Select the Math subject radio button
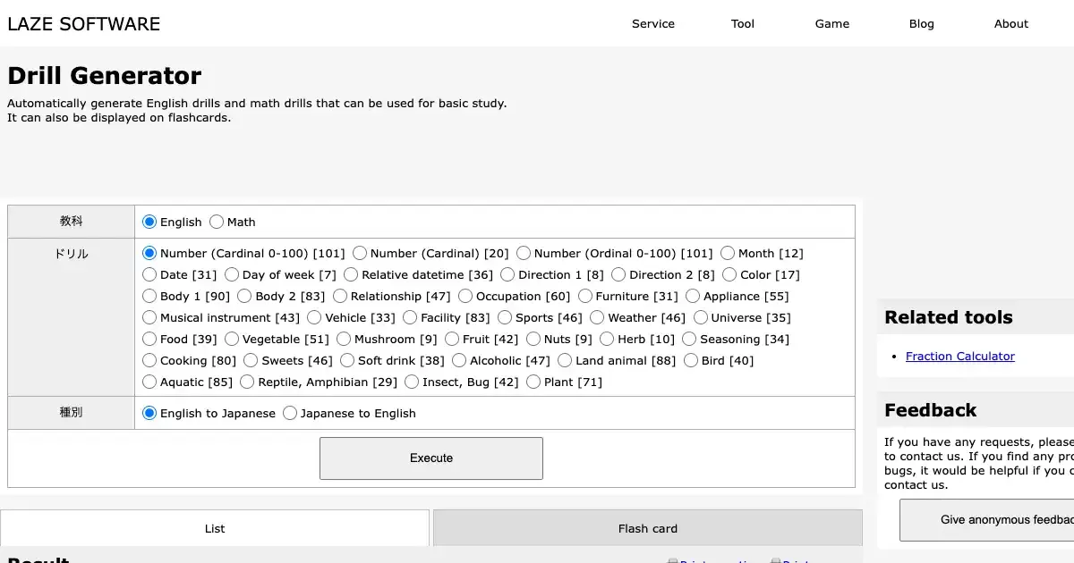Screen dimensions: 1074x563 click(217, 222)
